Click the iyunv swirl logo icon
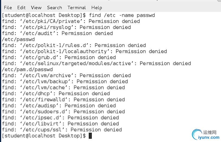The width and height of the screenshot is (221, 142). coord(197,134)
